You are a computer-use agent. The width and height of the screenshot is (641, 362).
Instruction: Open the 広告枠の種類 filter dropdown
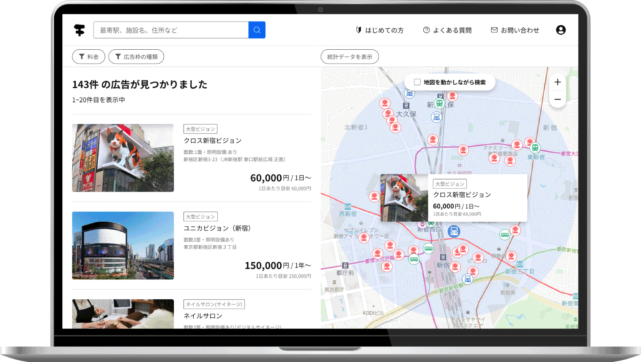coord(136,57)
